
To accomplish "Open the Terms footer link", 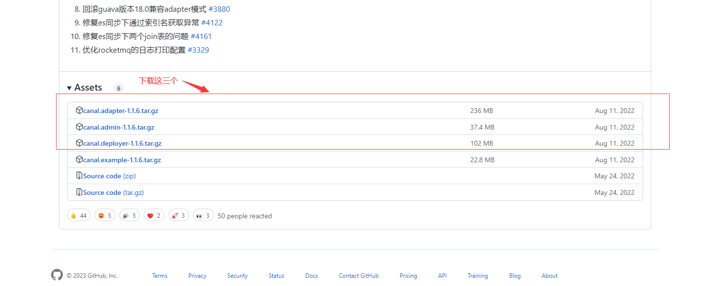I will click(160, 276).
